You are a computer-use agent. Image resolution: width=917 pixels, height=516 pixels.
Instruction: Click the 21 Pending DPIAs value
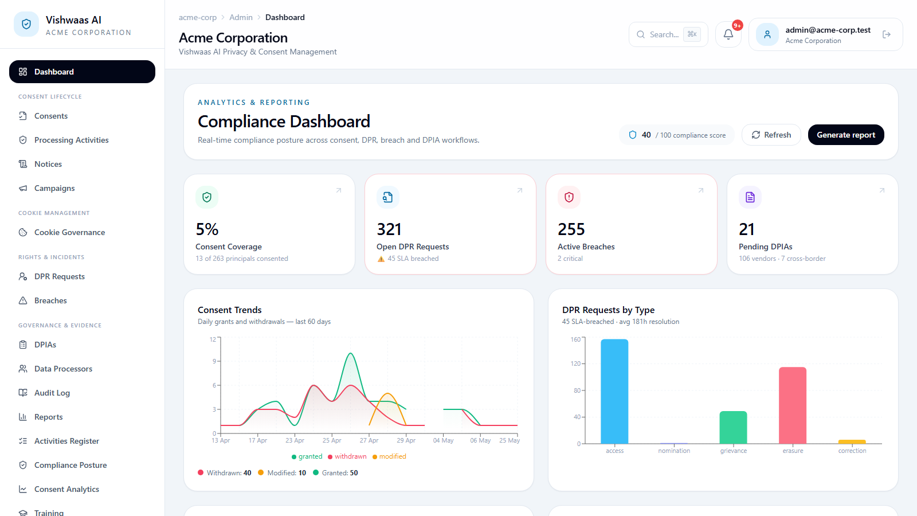(747, 229)
